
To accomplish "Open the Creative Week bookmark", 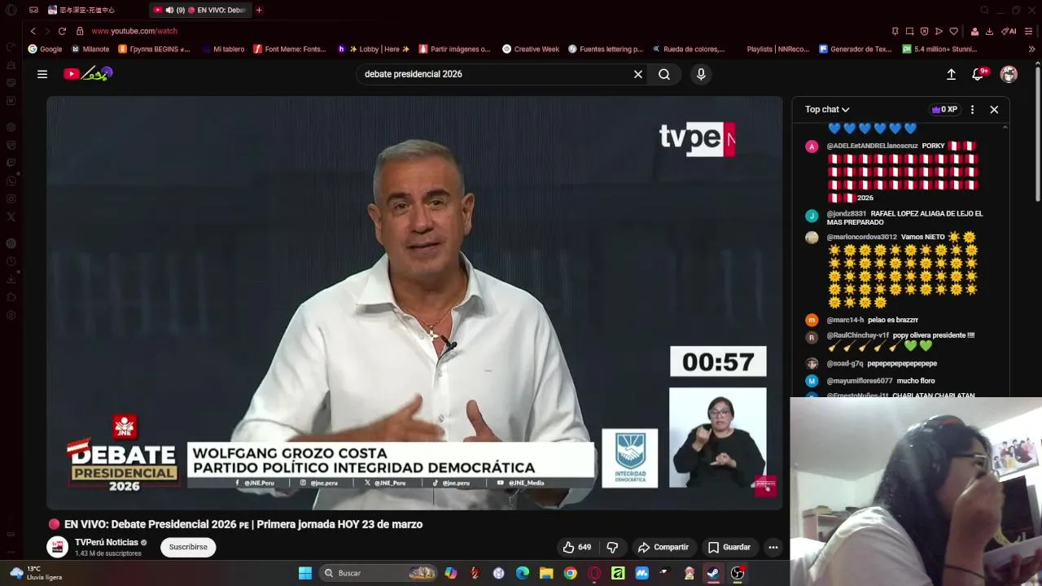I will 531,49.
